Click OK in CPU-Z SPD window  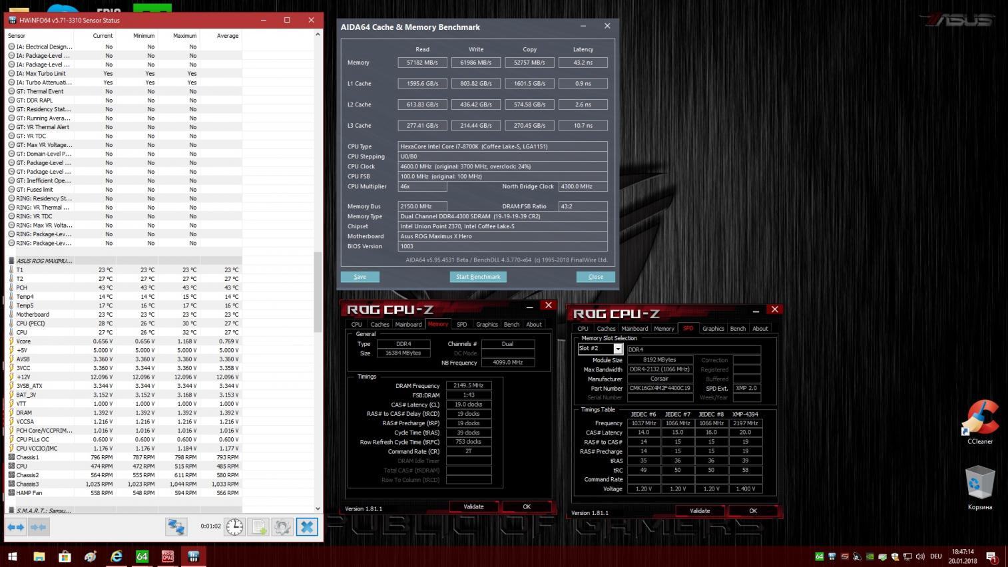753,511
